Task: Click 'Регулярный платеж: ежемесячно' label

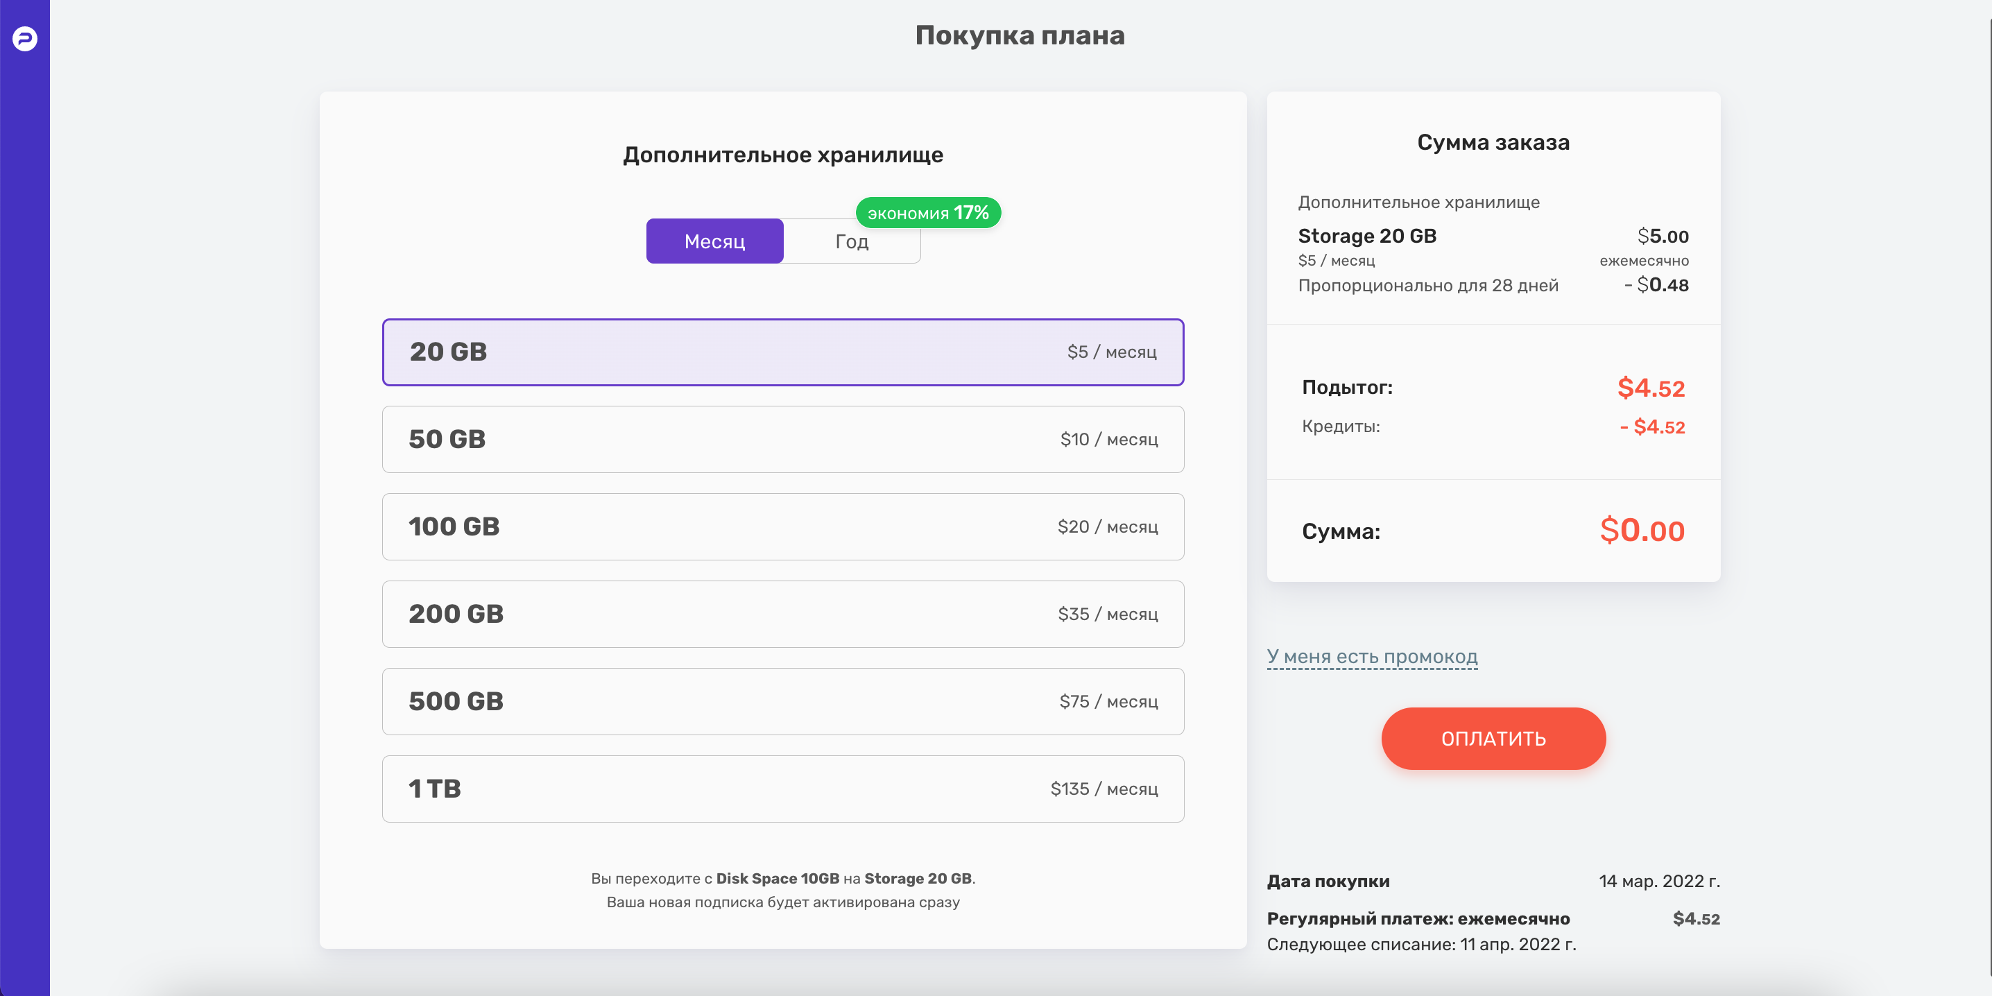Action: pyautogui.click(x=1418, y=919)
